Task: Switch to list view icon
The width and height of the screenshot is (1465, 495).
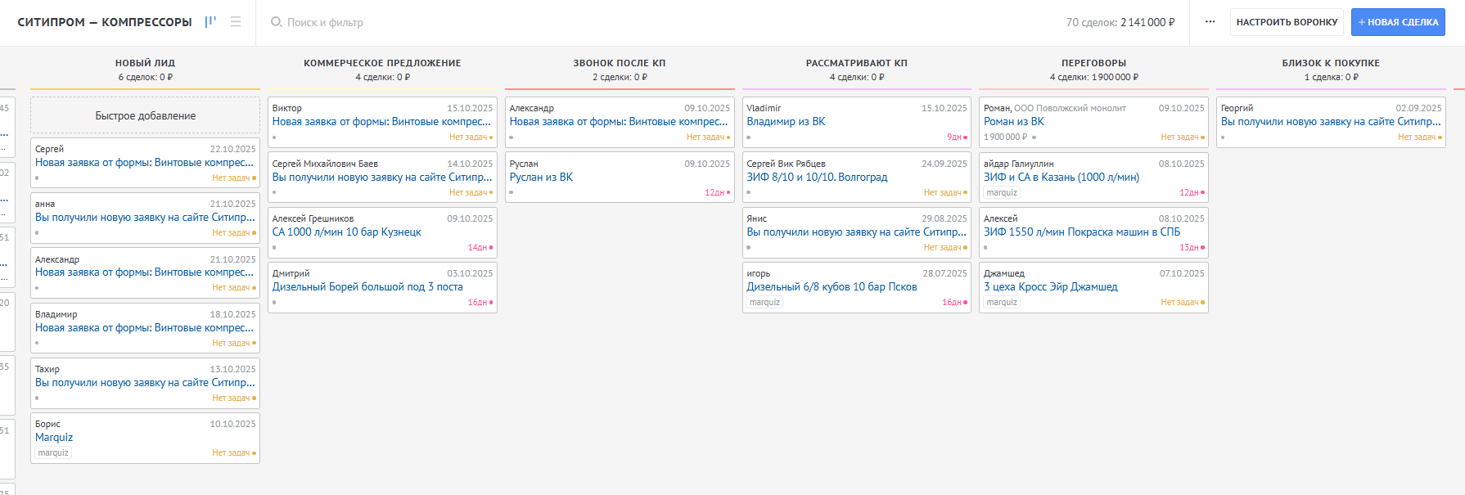Action: pyautogui.click(x=236, y=22)
